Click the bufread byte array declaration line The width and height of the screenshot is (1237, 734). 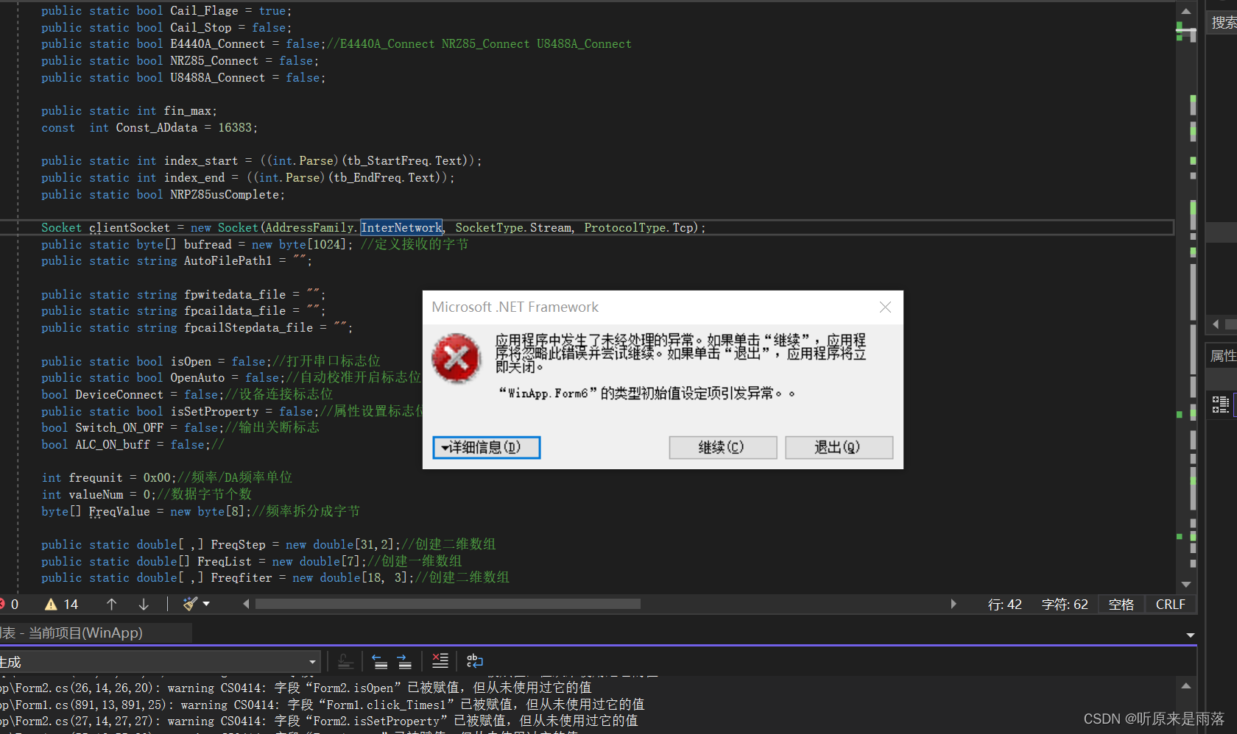[x=255, y=244]
